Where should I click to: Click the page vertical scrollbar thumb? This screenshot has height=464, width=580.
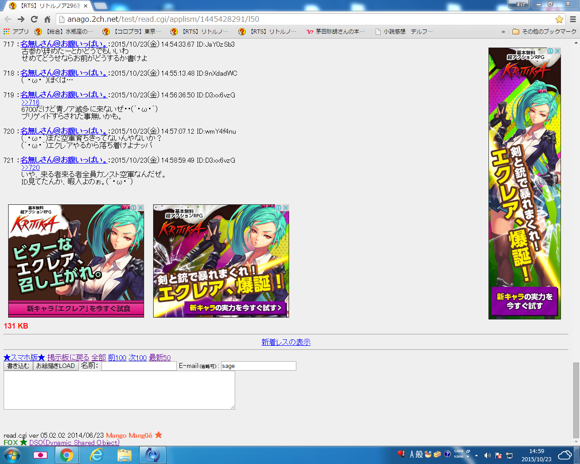[576, 400]
